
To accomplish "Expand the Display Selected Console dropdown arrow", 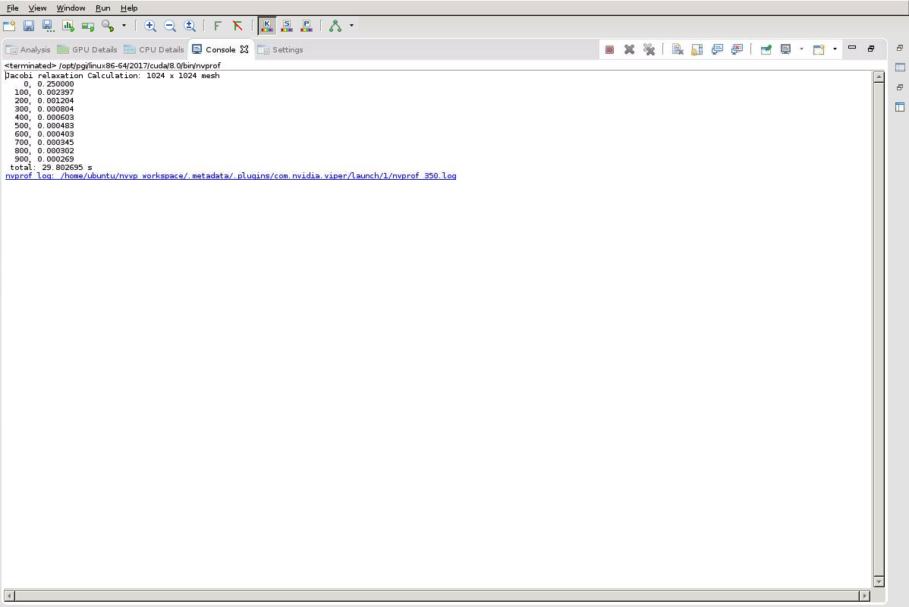I will [801, 49].
